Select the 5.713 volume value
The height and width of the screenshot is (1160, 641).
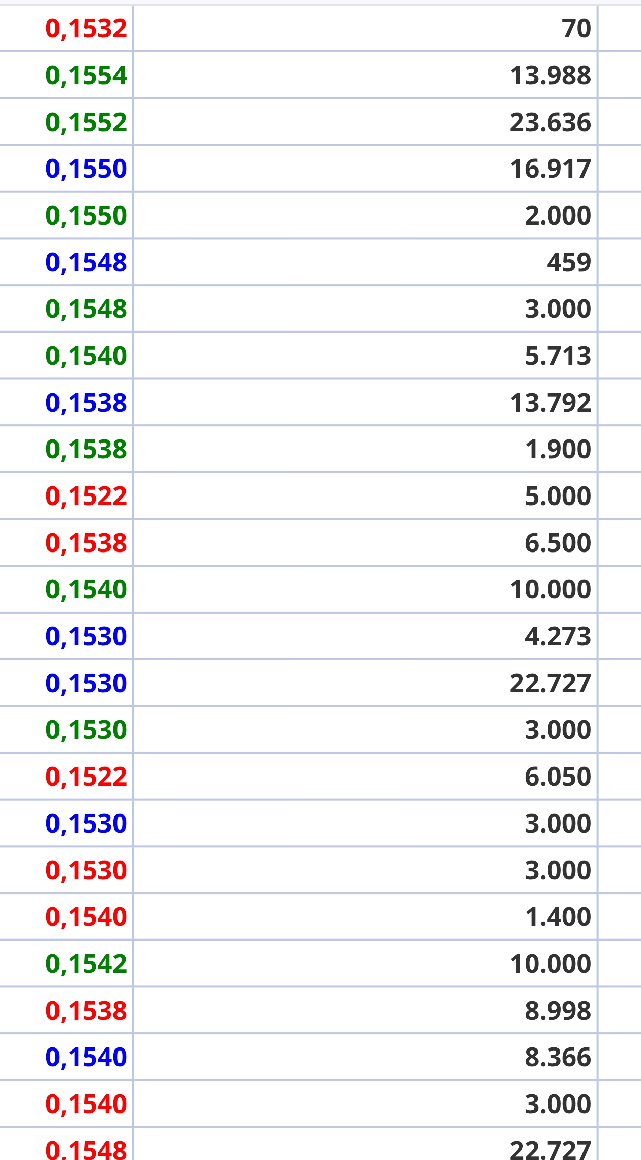click(x=557, y=356)
